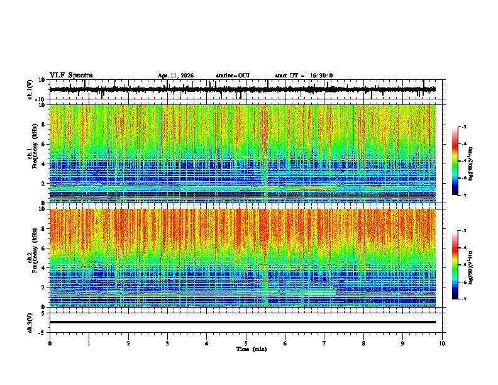
Task: Click time axis tick label 9
Action: pyautogui.click(x=402, y=343)
